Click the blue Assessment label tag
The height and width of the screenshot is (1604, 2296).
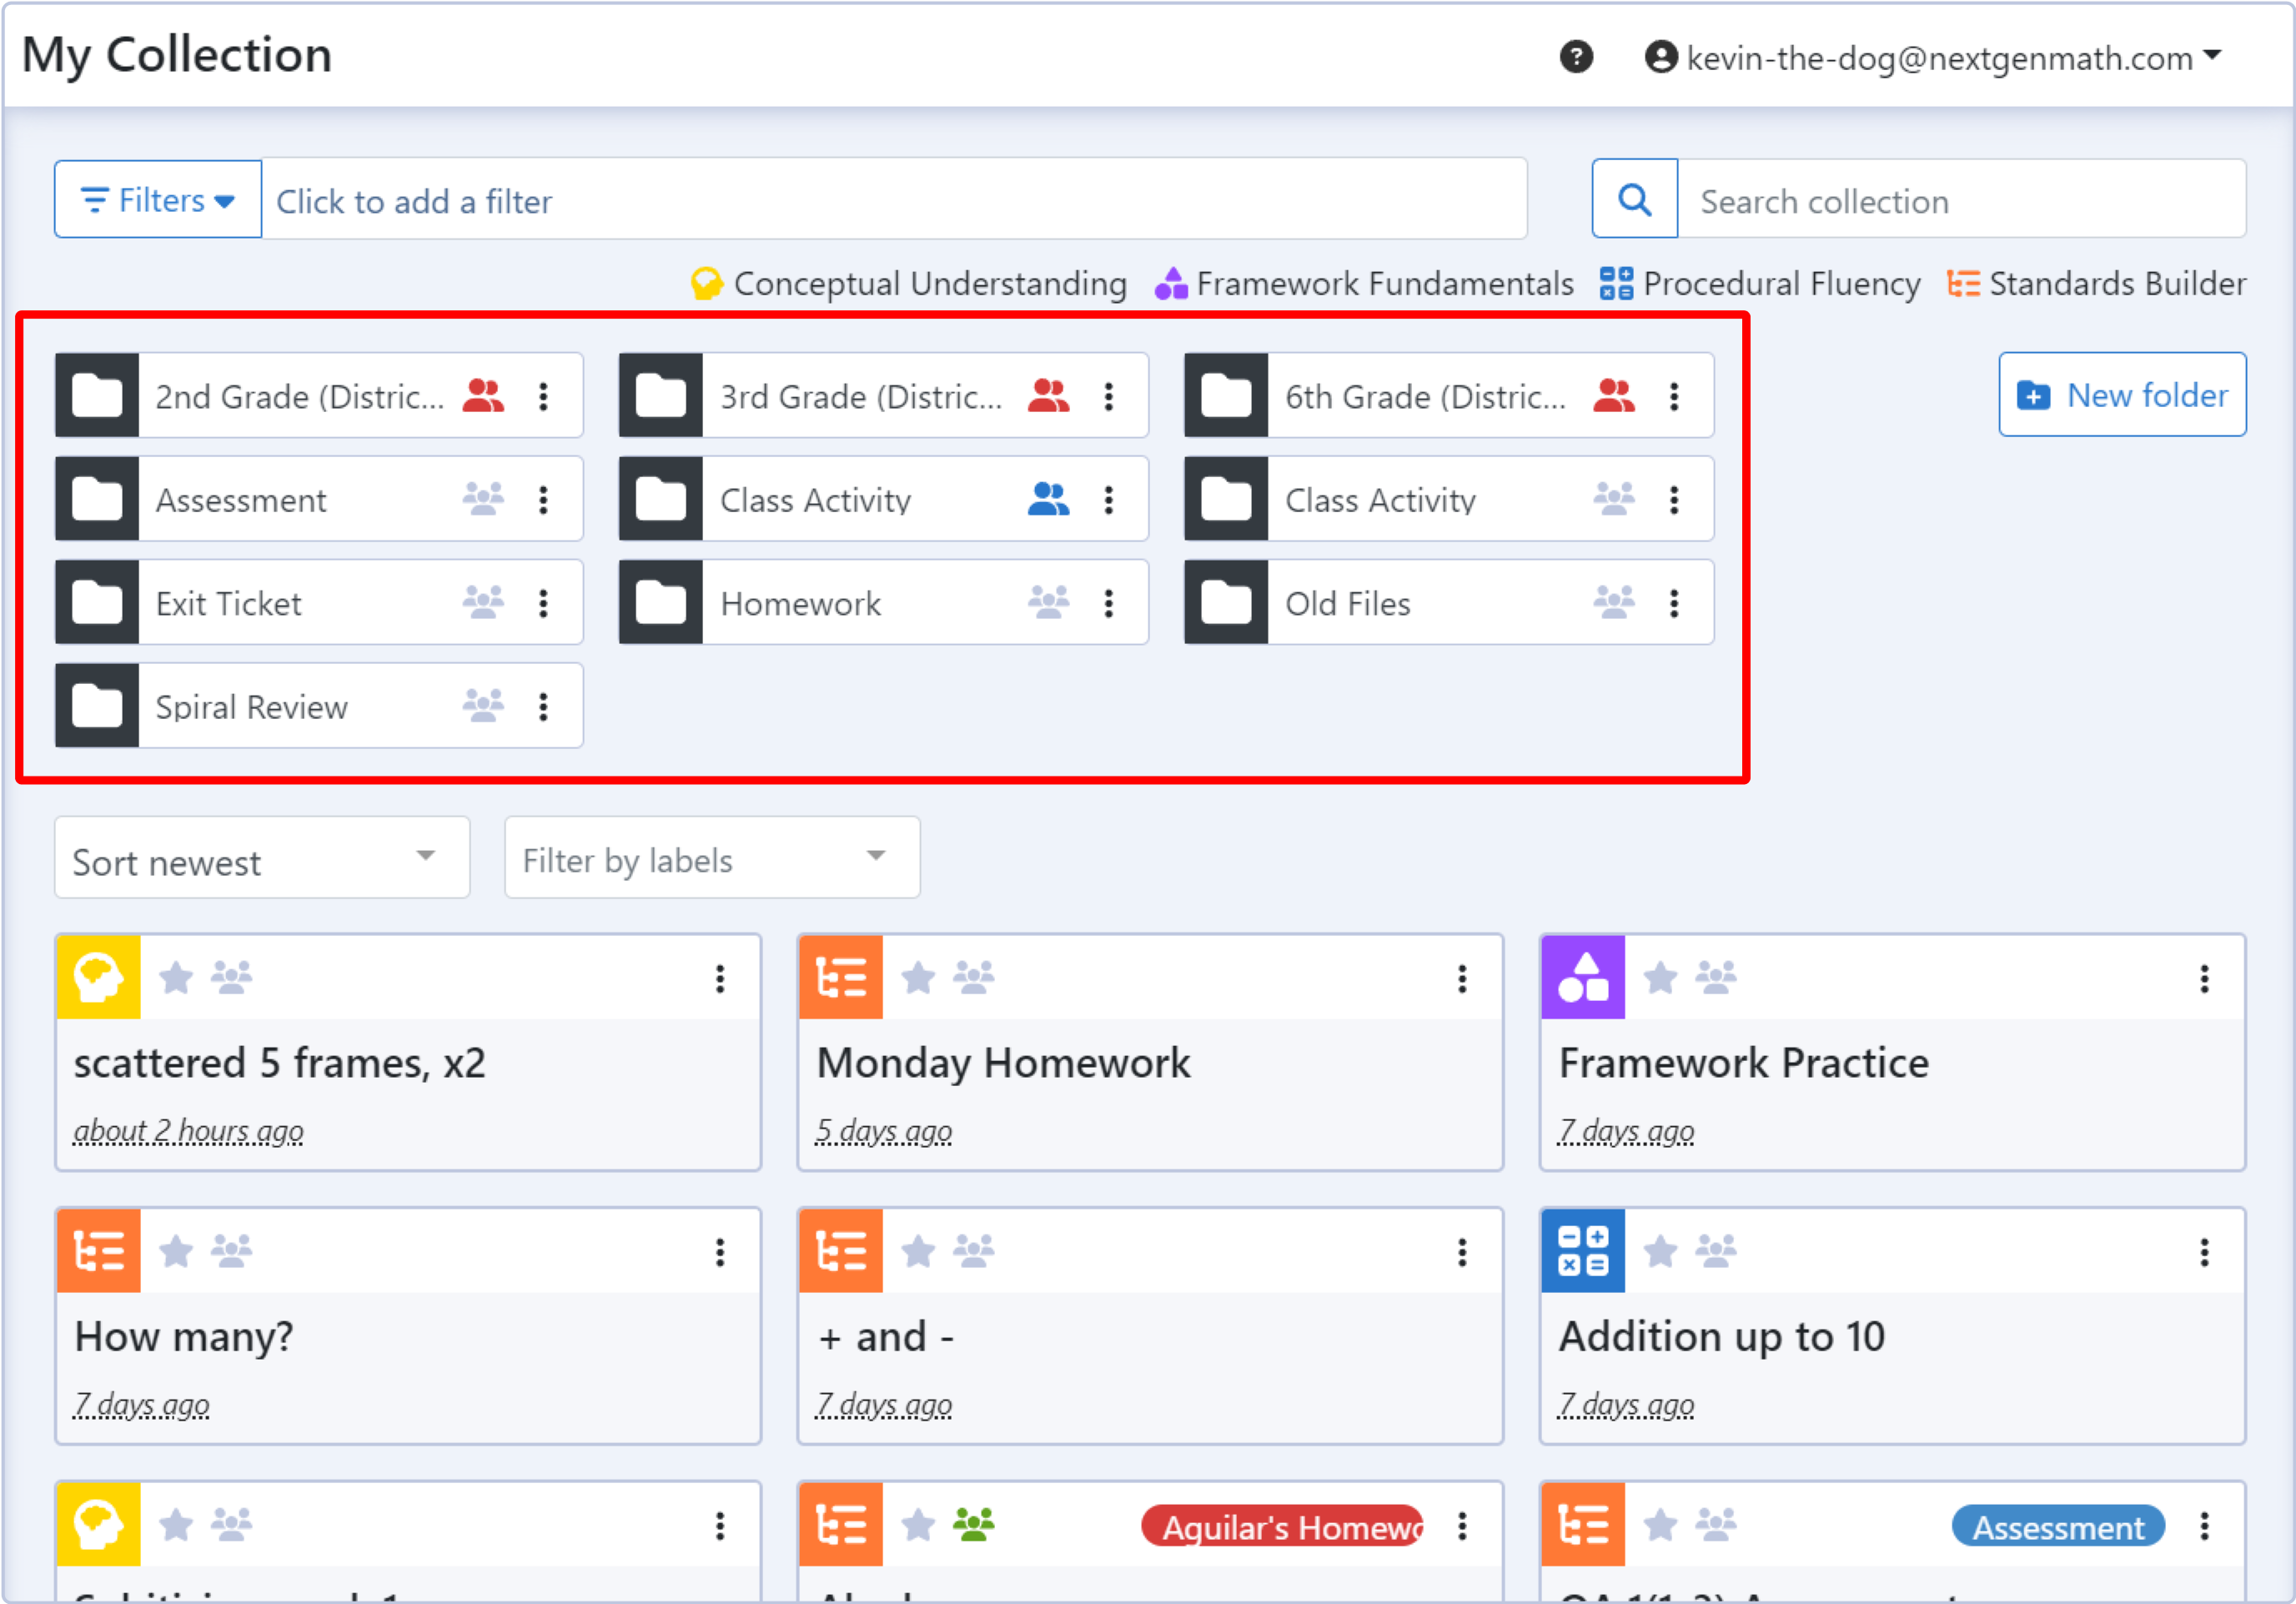tap(2057, 1526)
